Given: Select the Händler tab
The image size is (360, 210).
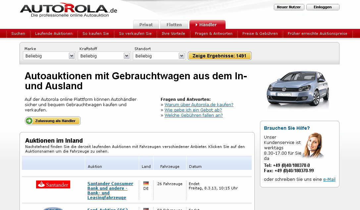Looking at the screenshot, I should coord(207,25).
